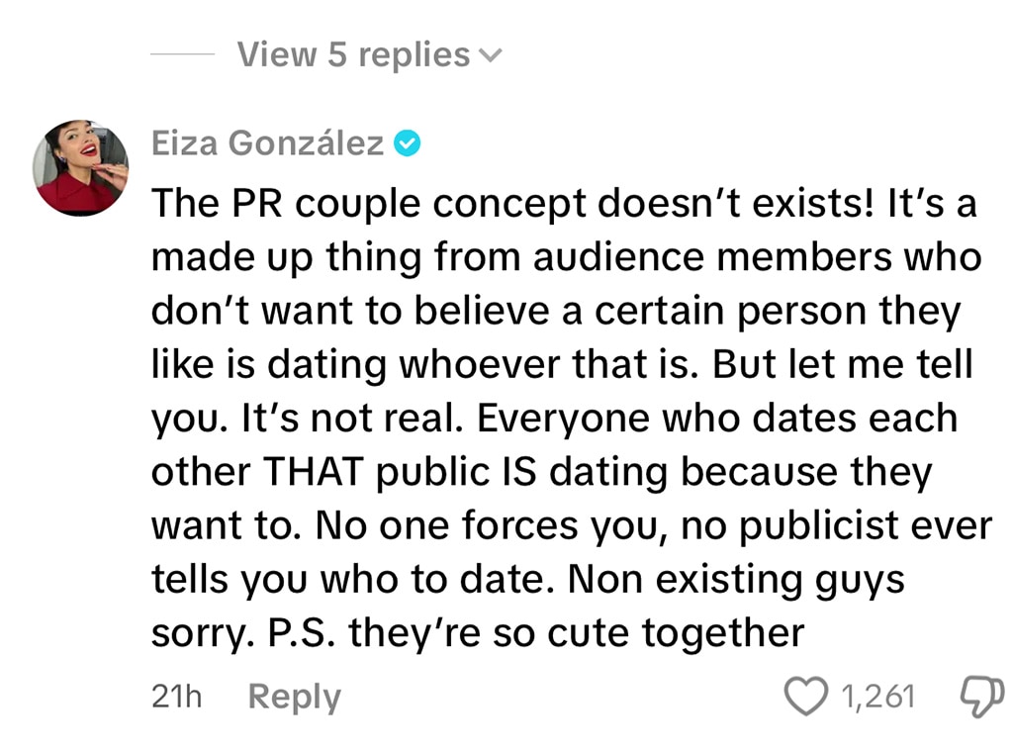
Task: Open Eiza González's profile picture
Action: 81,167
